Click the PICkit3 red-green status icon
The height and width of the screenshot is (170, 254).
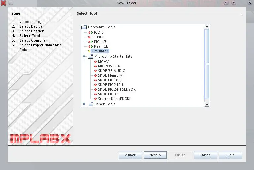point(90,42)
